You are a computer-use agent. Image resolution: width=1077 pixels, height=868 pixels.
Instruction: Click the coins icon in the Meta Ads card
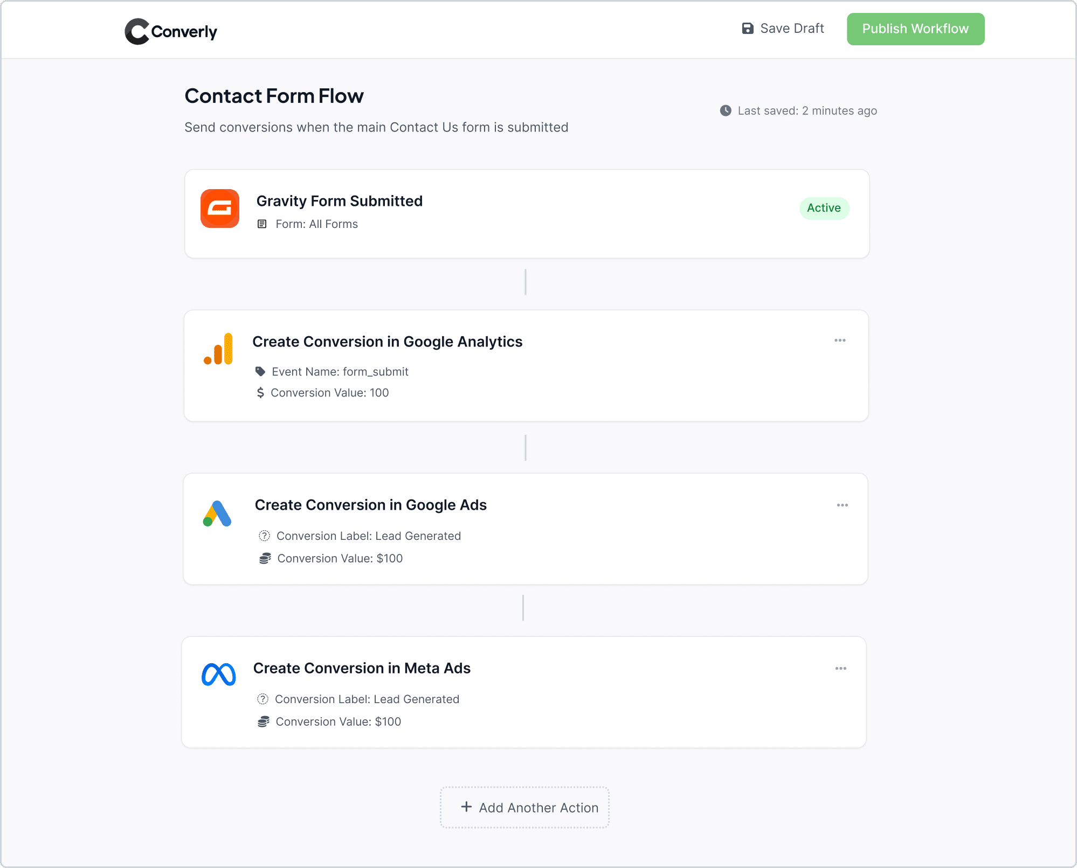(263, 722)
